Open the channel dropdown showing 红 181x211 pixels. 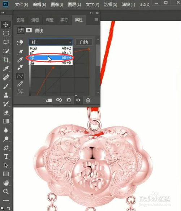51,42
